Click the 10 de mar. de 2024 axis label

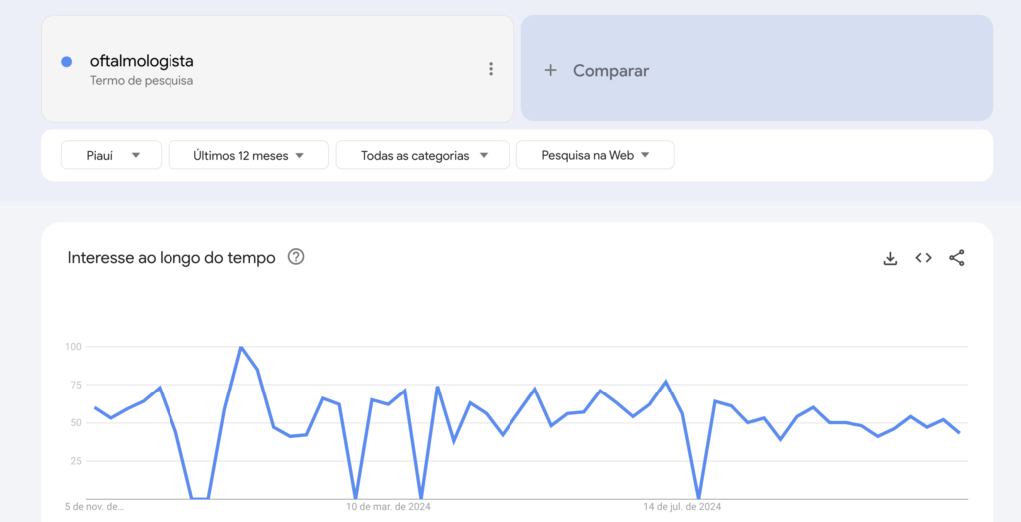(x=388, y=506)
